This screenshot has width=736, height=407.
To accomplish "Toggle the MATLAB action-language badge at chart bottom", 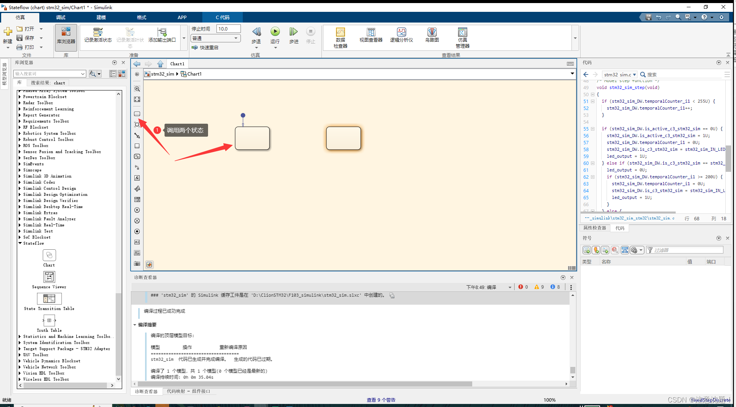I will click(149, 265).
